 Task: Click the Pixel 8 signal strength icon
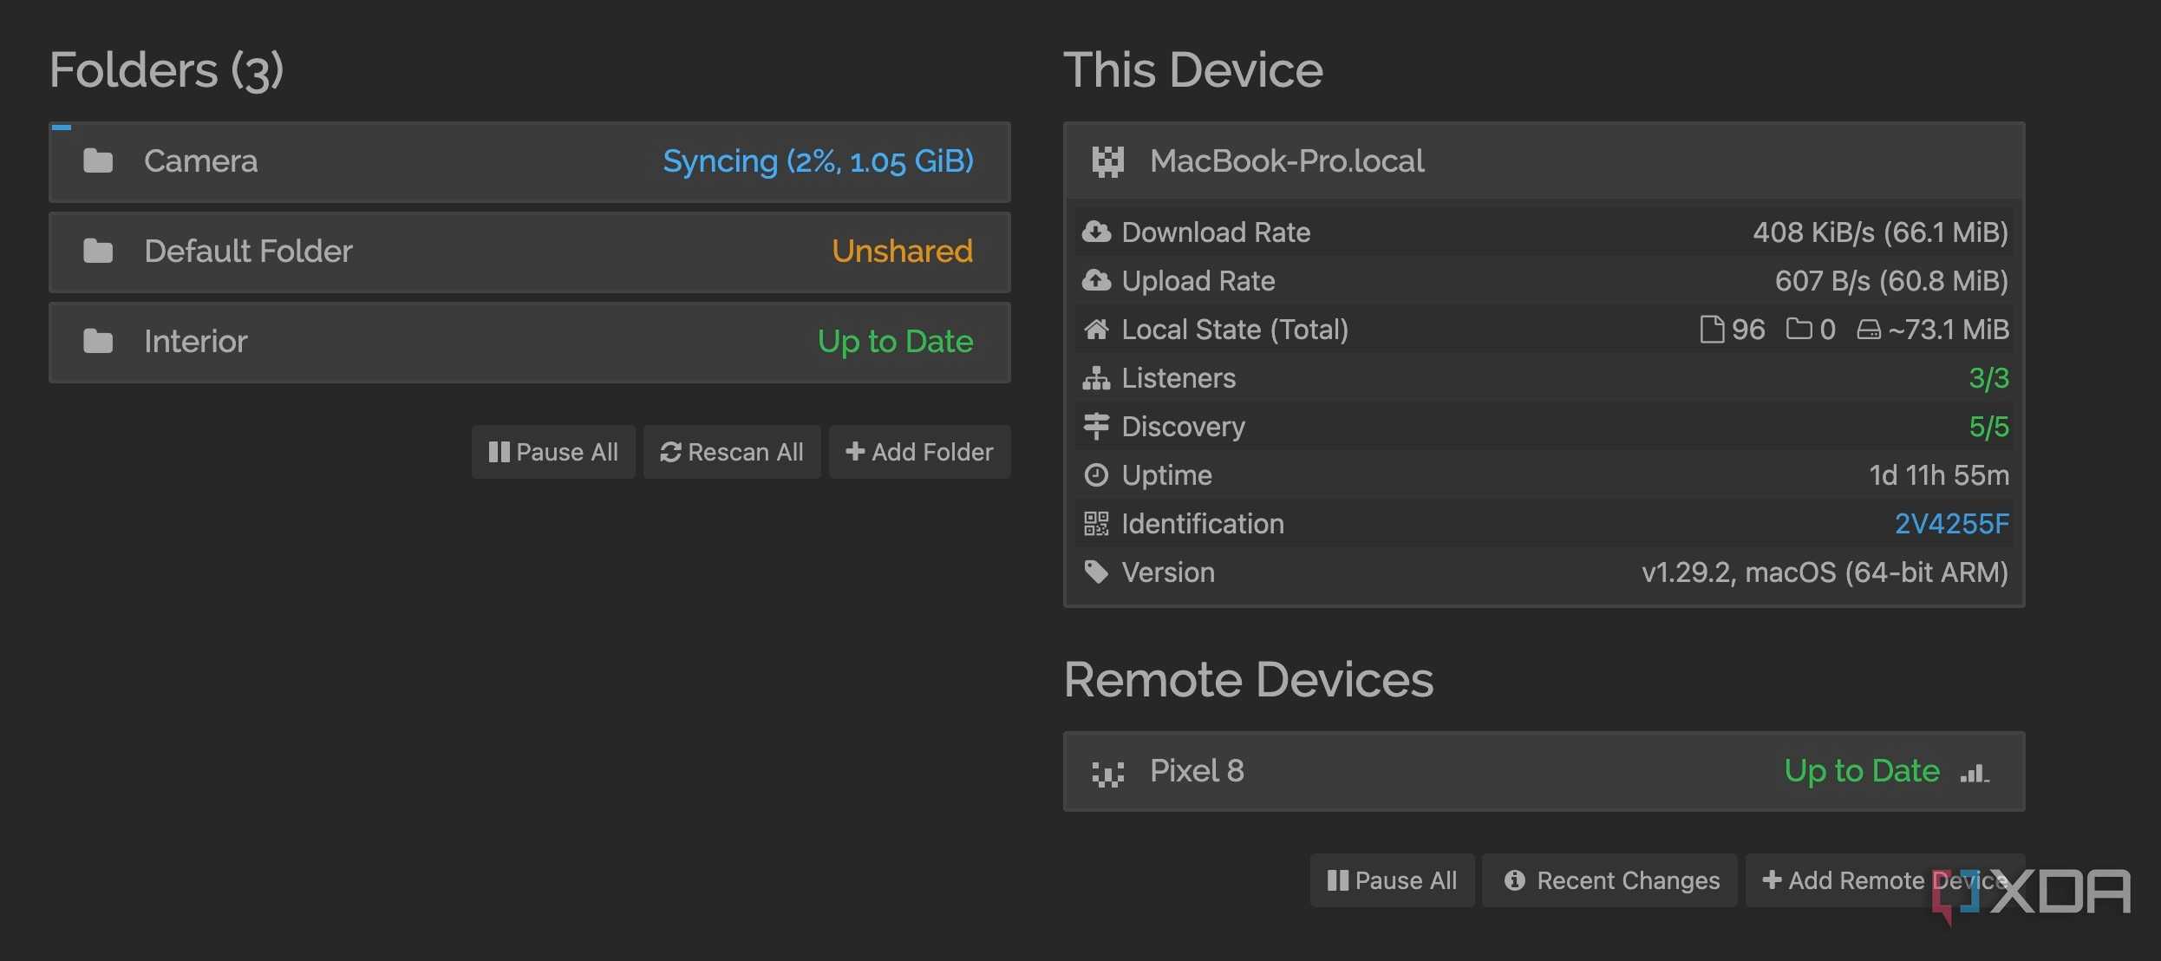click(1975, 772)
